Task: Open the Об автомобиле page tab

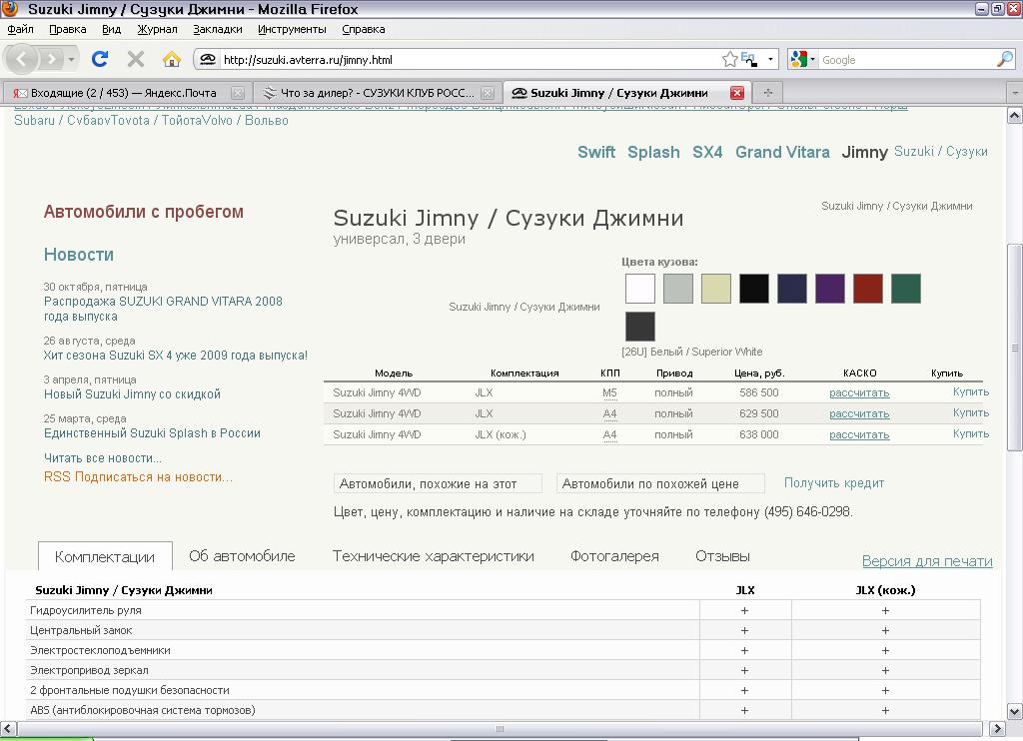Action: pyautogui.click(x=242, y=556)
